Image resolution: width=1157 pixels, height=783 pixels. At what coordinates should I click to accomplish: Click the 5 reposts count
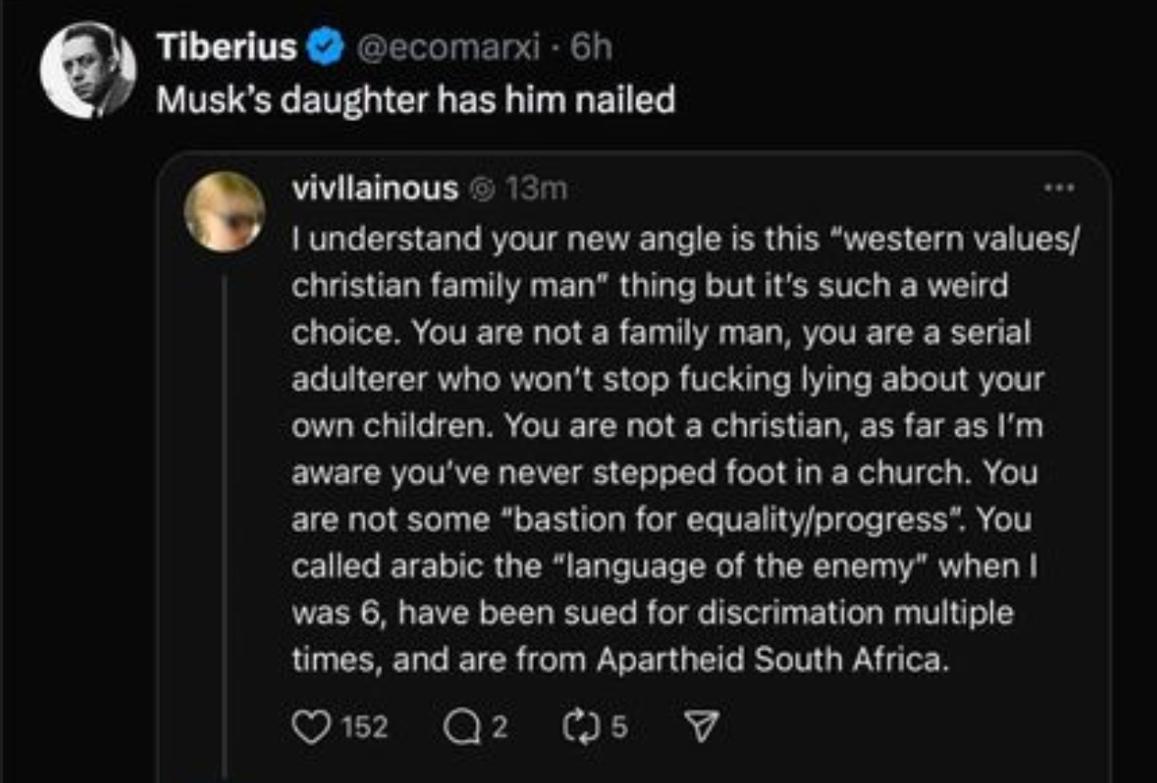pyautogui.click(x=618, y=727)
